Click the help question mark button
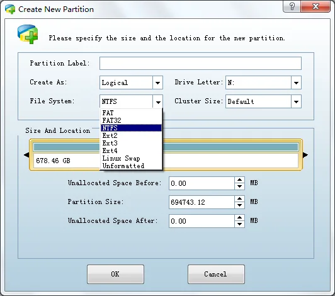 (292, 6)
